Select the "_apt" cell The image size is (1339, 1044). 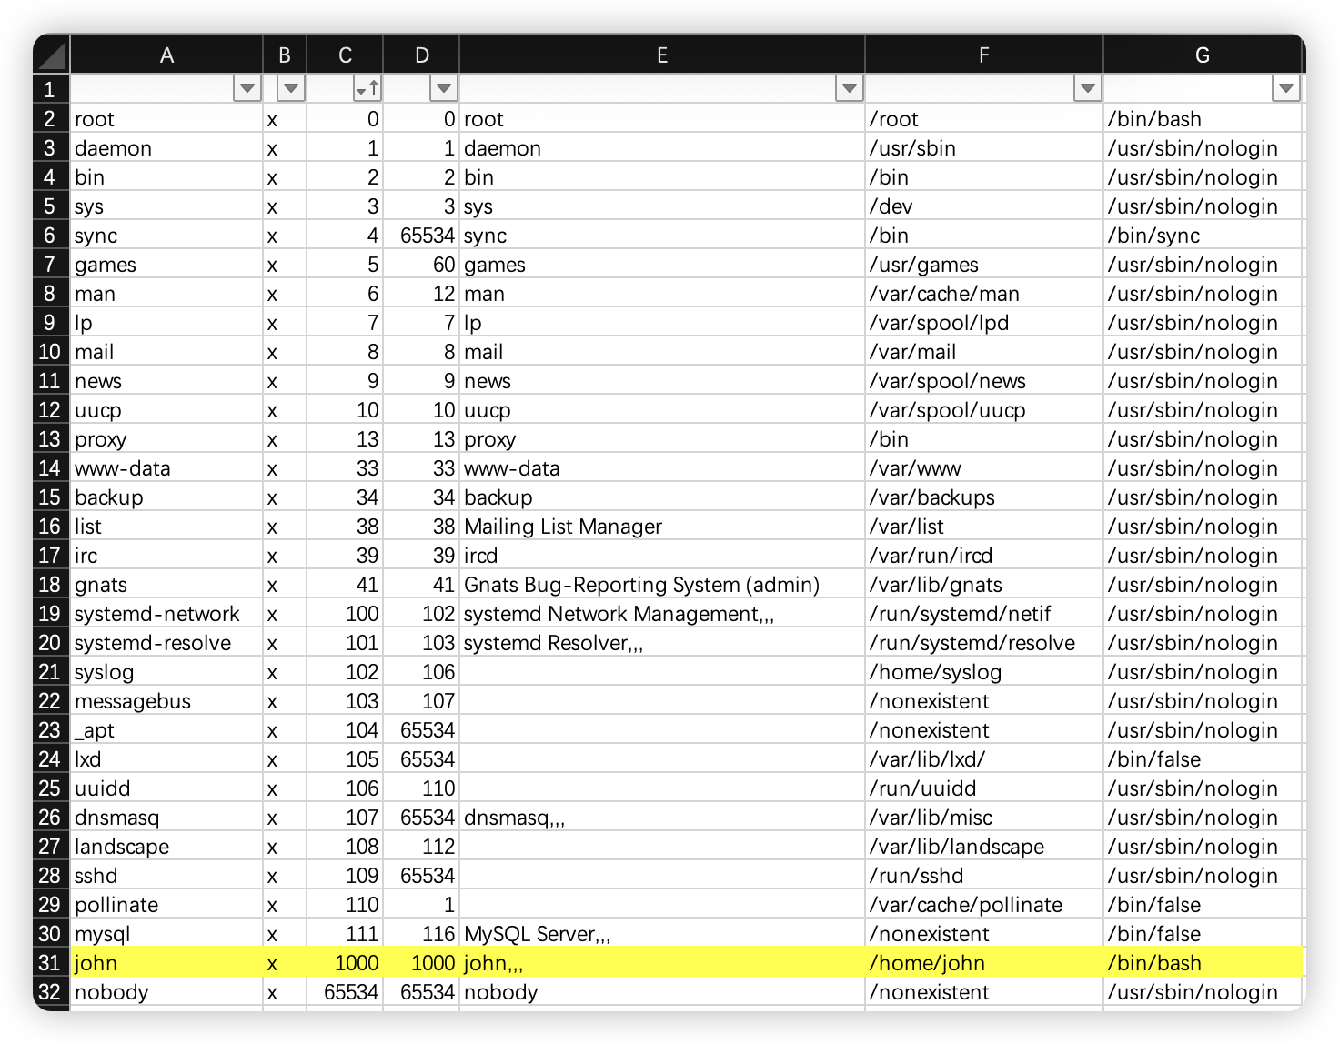pyautogui.click(x=166, y=730)
